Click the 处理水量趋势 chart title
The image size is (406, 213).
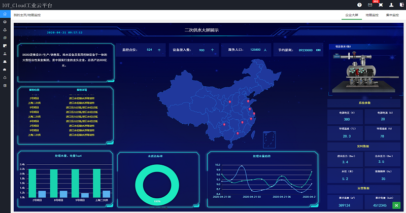pos(261,156)
